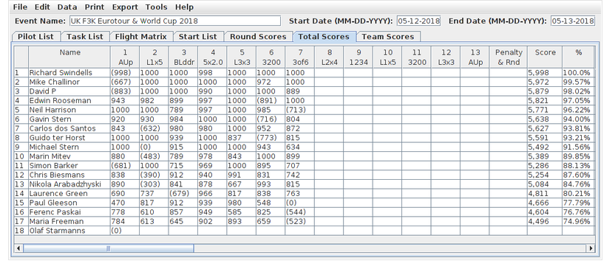The height and width of the screenshot is (272, 615).
Task: Click the horizontal scrollbar thumb
Action: 108,248
